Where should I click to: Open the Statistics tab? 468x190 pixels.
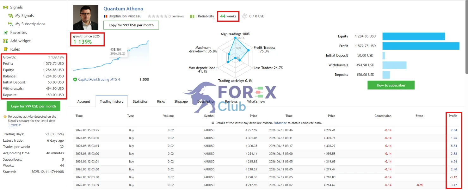click(x=140, y=101)
